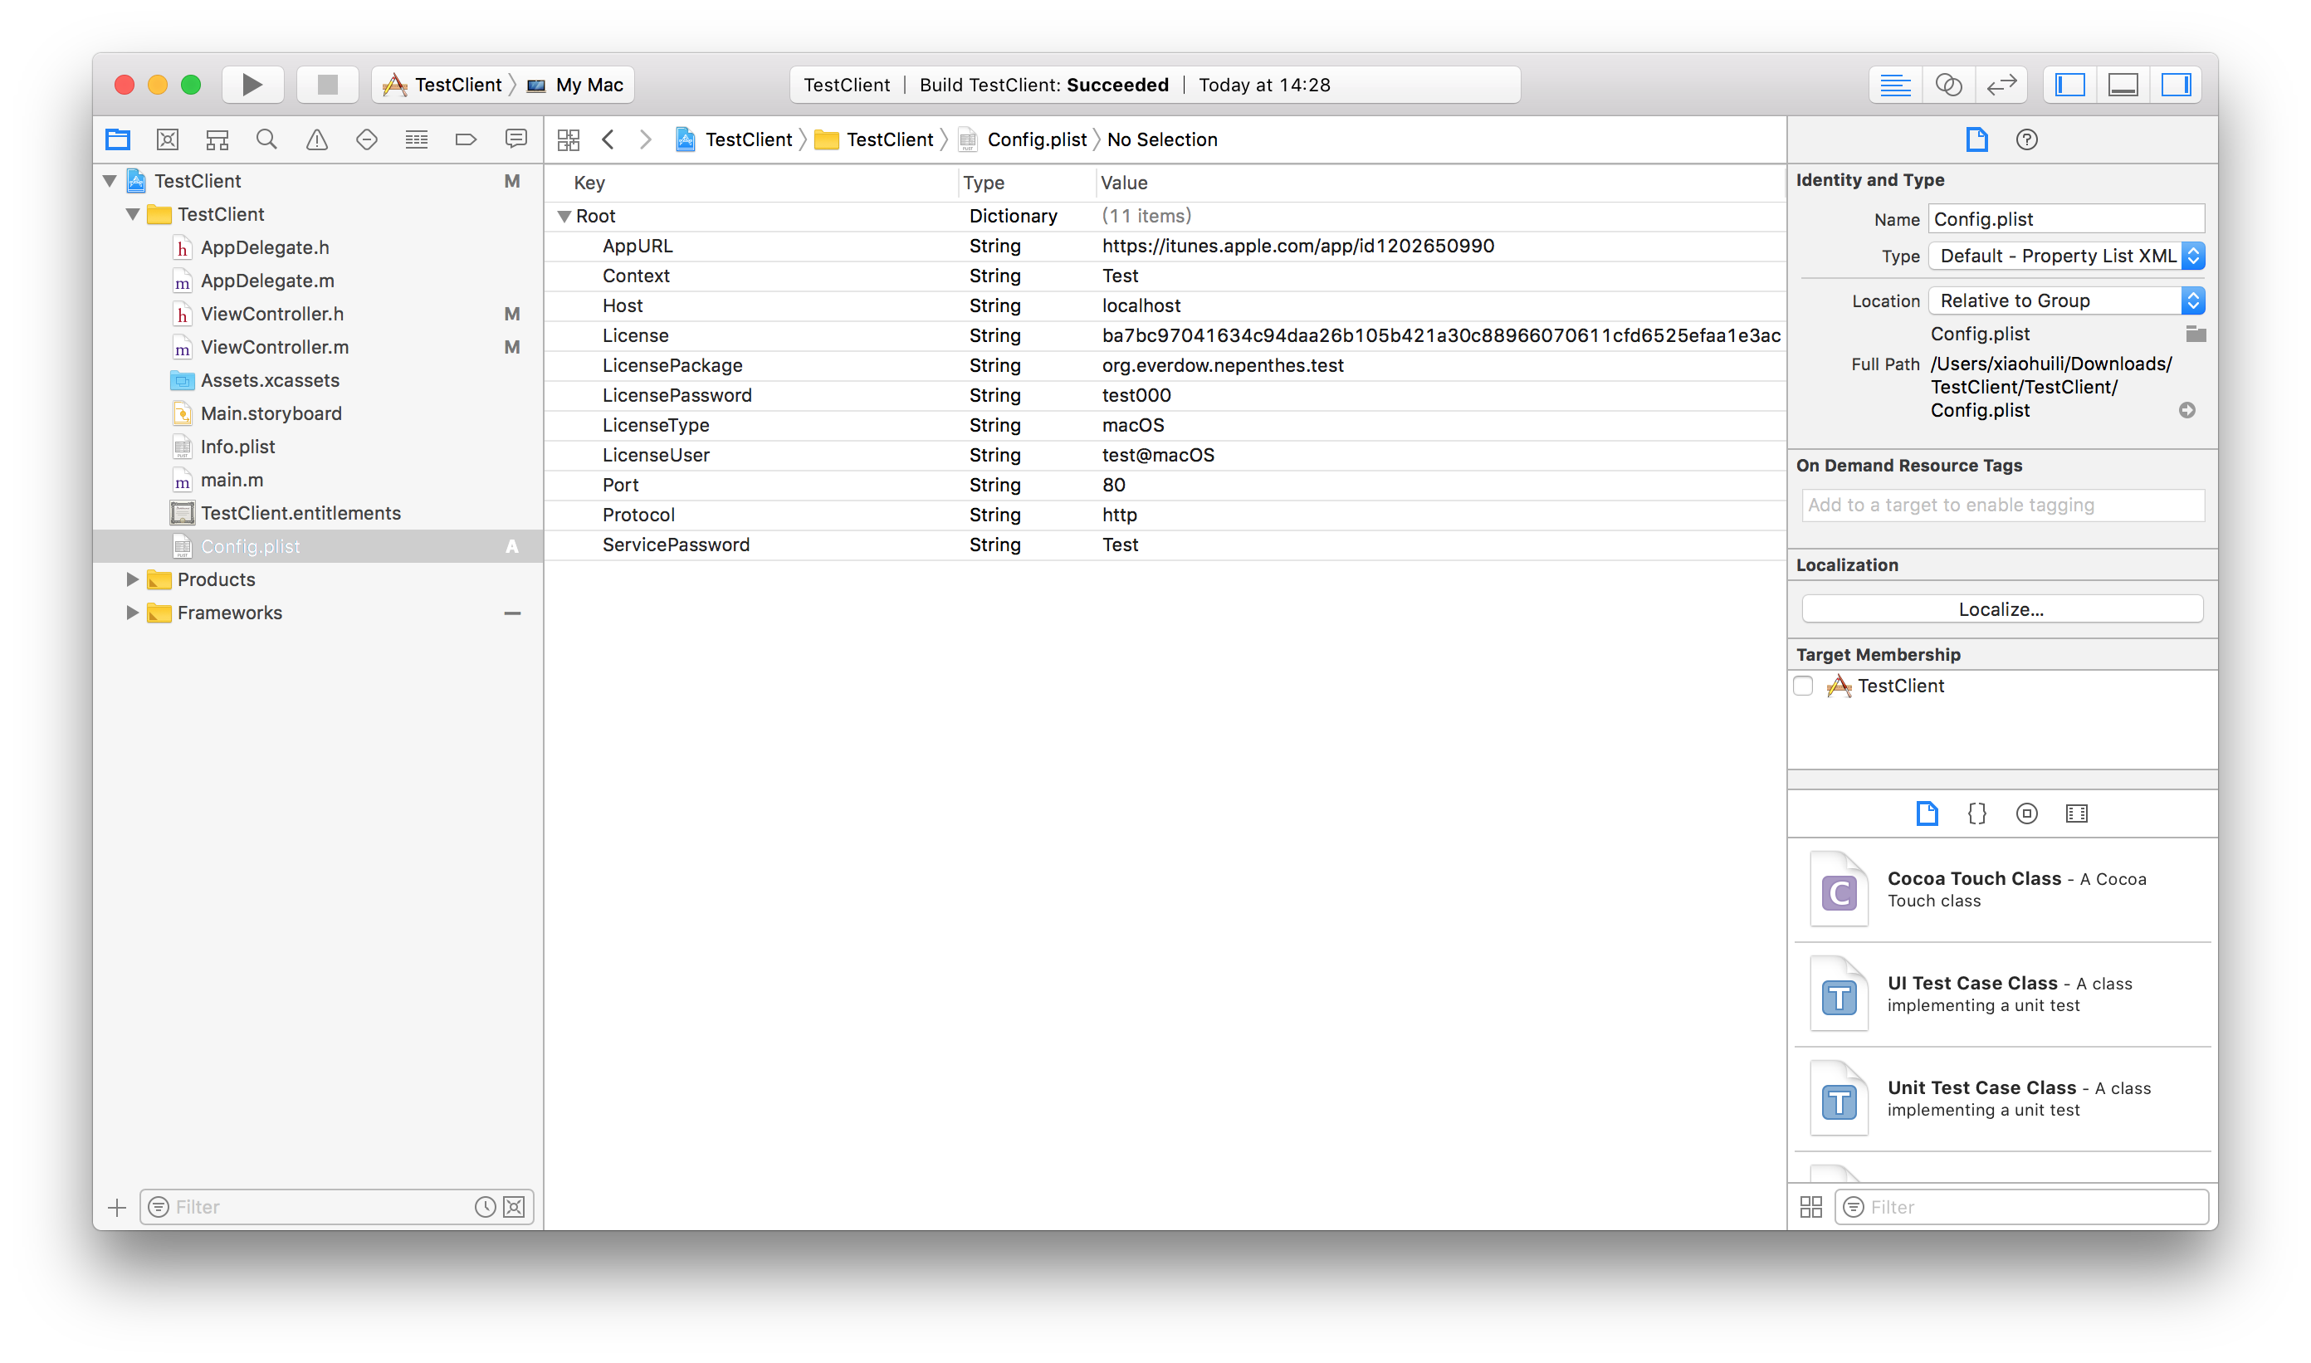2311x1363 pixels.
Task: Open the Issue navigator
Action: coord(317,139)
